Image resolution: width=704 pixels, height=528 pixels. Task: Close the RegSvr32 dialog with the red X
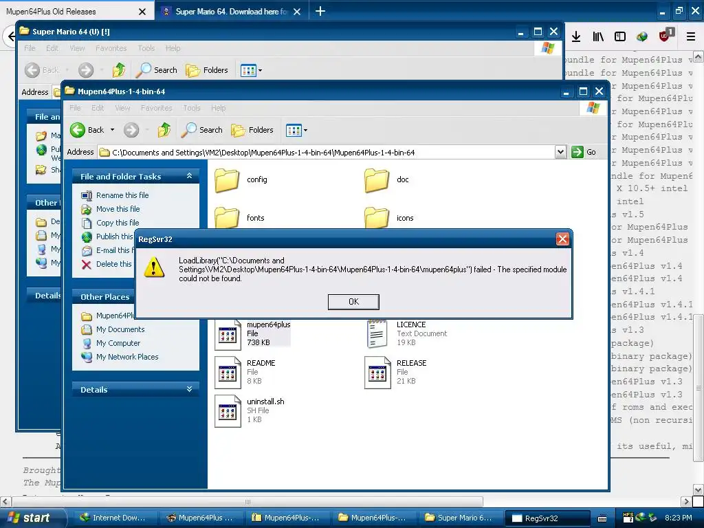[562, 239]
